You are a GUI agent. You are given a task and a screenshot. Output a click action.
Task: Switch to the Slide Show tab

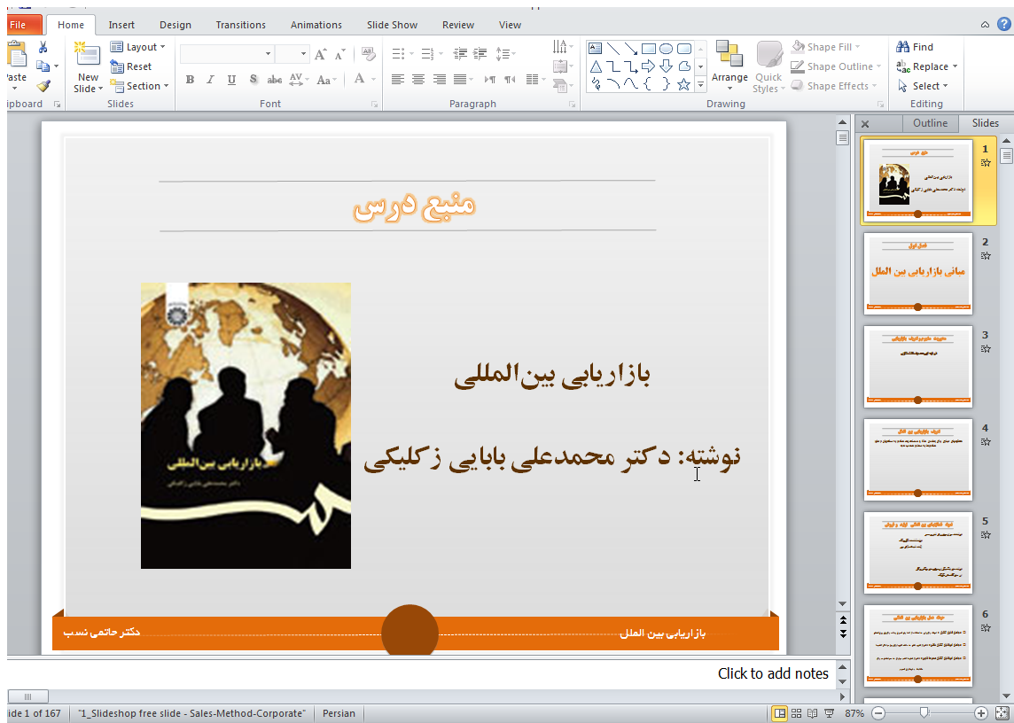[392, 25]
